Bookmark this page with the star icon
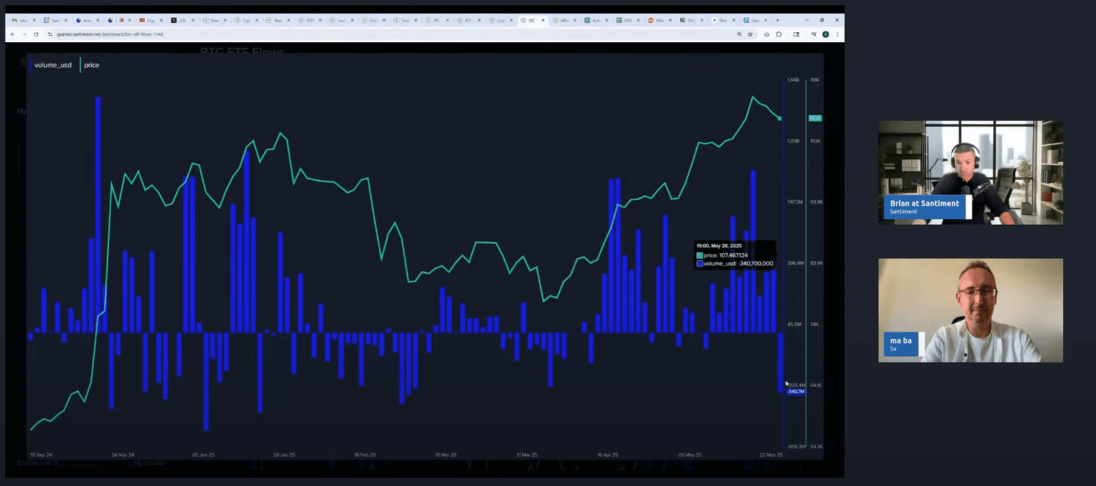Screen dimensions: 1096x486 click(x=750, y=34)
